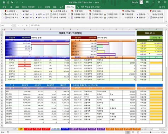This screenshot has width=168, height=134.
Task: Open the 파일 tab
Action: pos(4,7)
